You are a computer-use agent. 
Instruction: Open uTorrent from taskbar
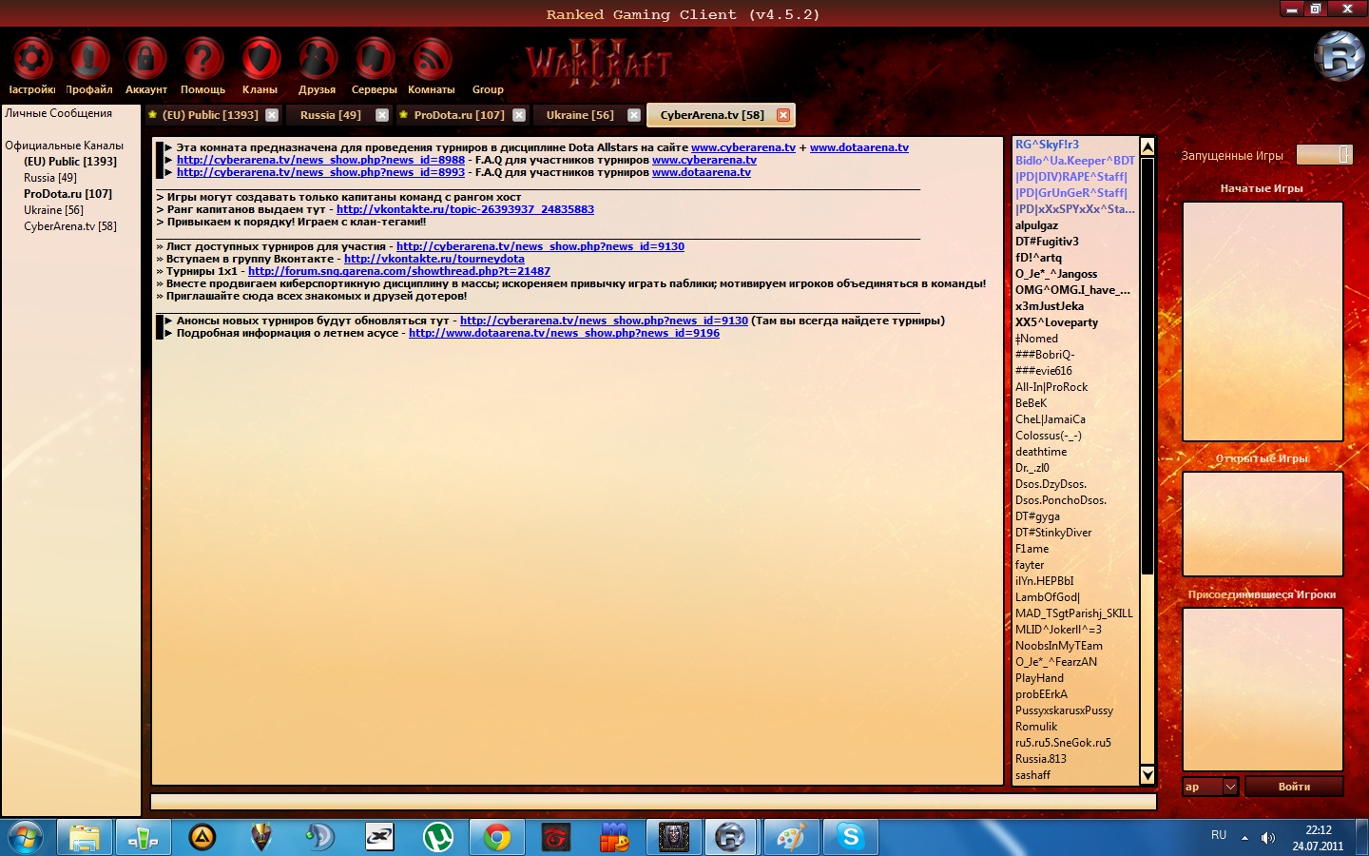(438, 838)
